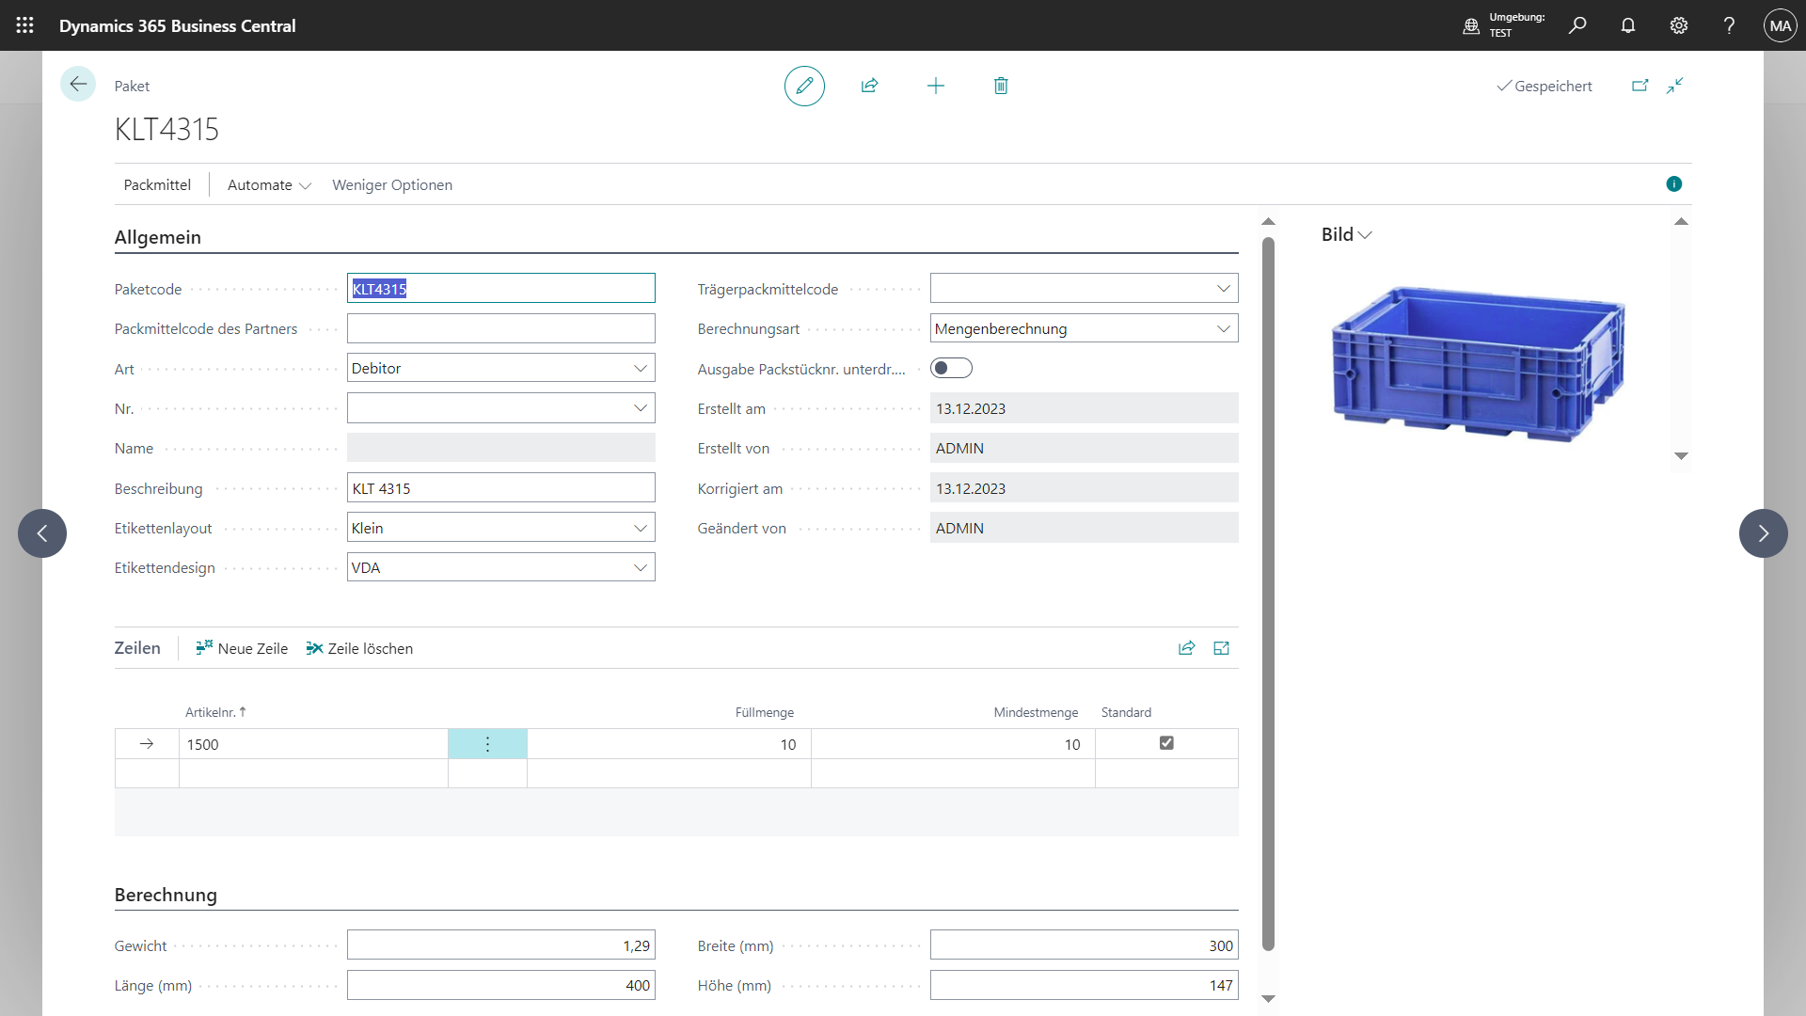Open Trägerpackmittelcode dropdown
The width and height of the screenshot is (1806, 1016).
pos(1223,288)
